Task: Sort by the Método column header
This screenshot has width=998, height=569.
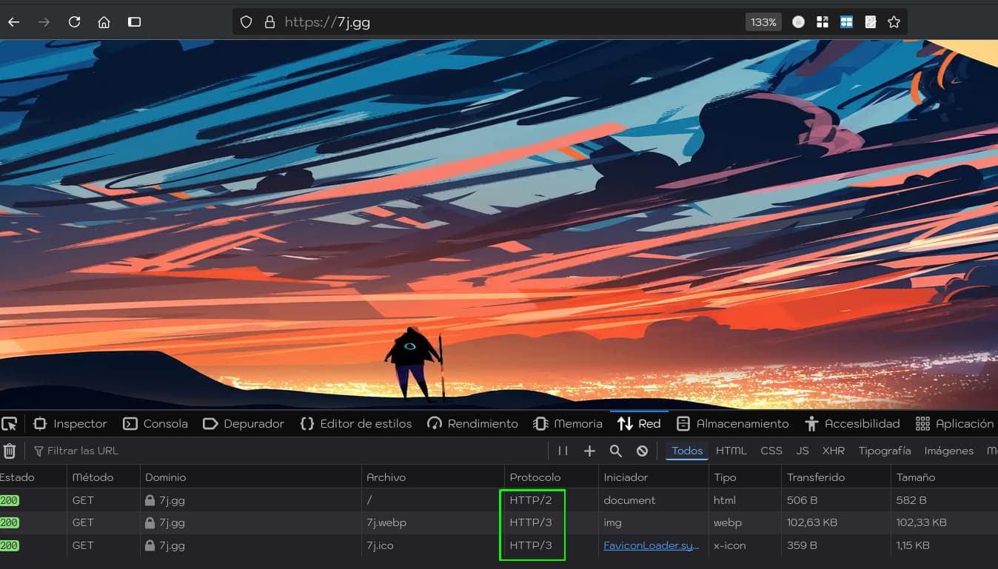Action: [104, 477]
